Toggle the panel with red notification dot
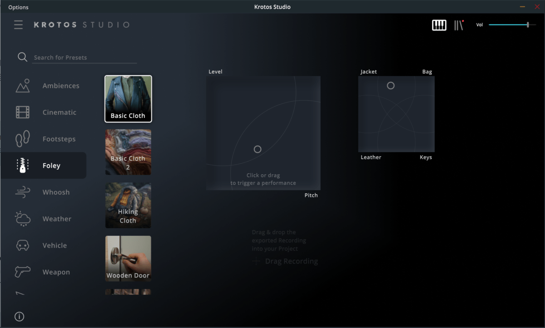Screen dimensions: 545x328 458,25
